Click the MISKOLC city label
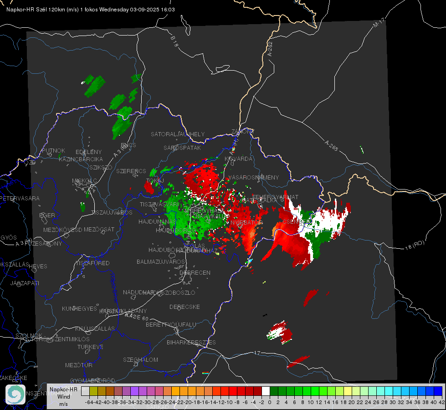 click(84, 181)
